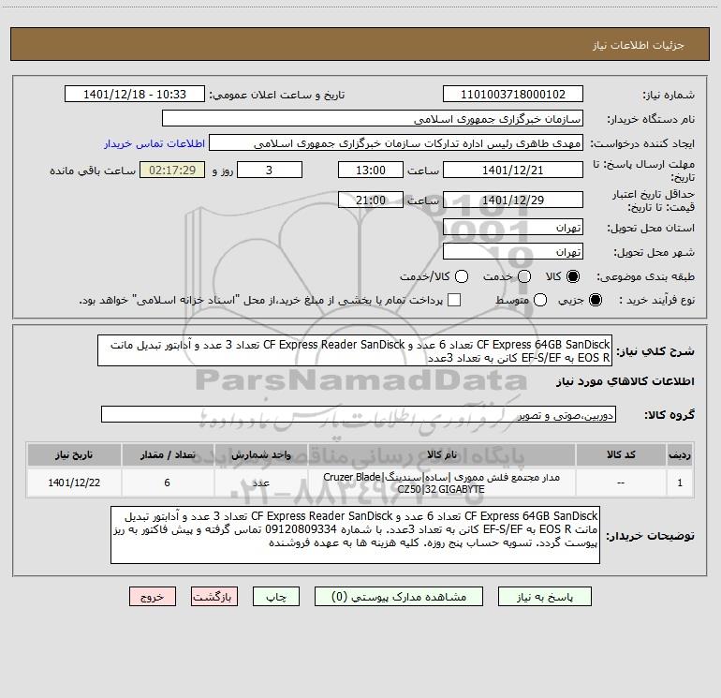Click the remaining days field showing 3
This screenshot has height=698, width=721.
270,171
